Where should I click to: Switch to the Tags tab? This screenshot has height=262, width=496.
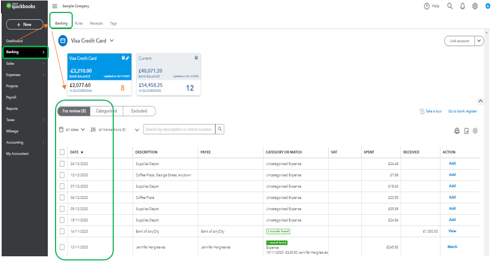coord(113,23)
